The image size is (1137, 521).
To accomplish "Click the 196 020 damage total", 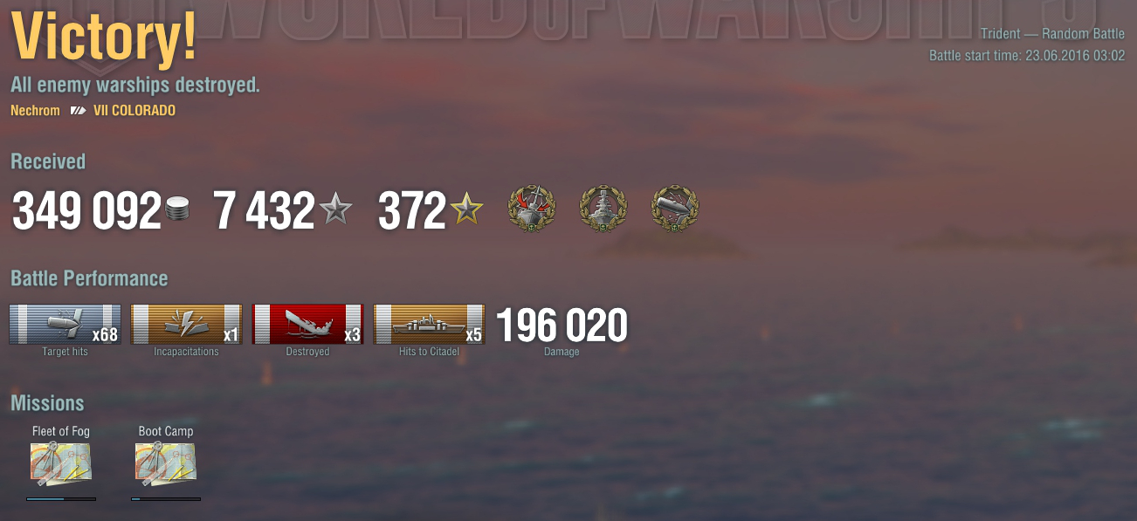I will coord(562,326).
